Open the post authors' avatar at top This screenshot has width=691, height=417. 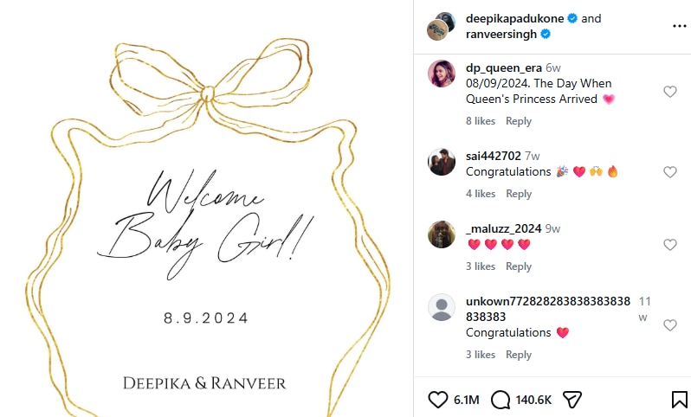click(x=441, y=27)
